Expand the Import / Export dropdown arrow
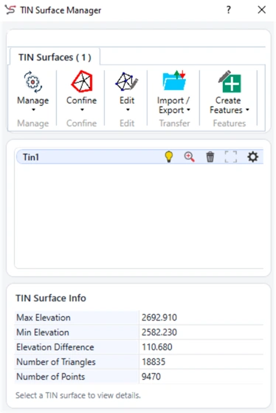 188,110
